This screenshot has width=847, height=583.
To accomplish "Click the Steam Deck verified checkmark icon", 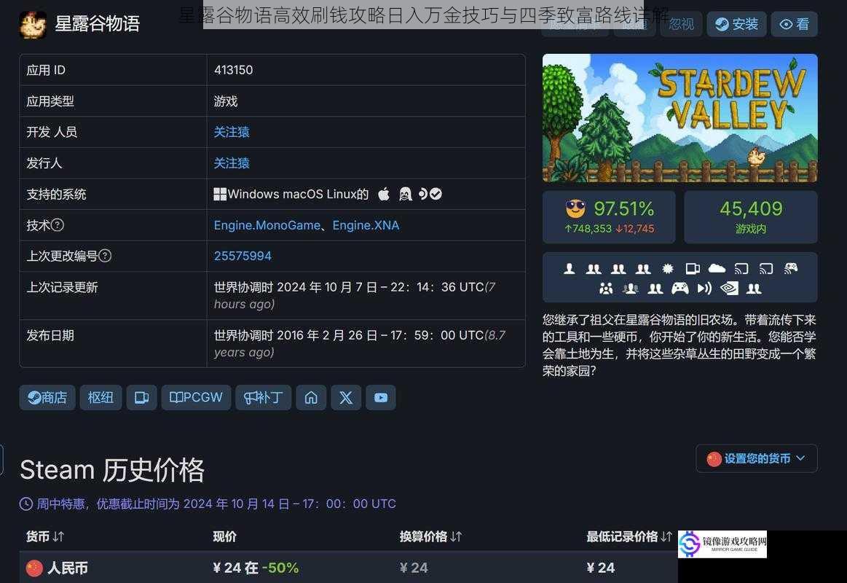I will coord(436,194).
